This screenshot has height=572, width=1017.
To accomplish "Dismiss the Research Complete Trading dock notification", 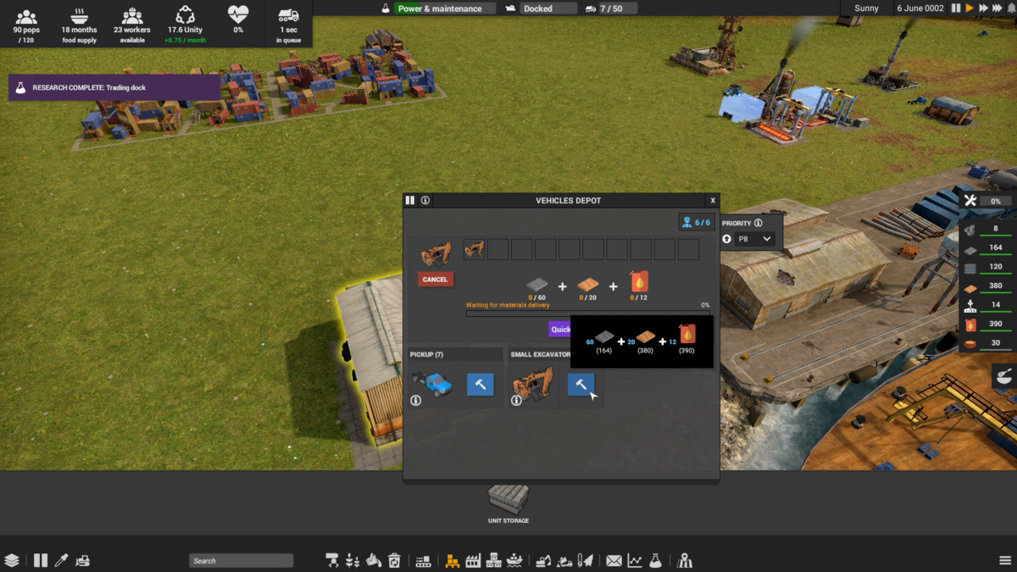I will point(114,87).
